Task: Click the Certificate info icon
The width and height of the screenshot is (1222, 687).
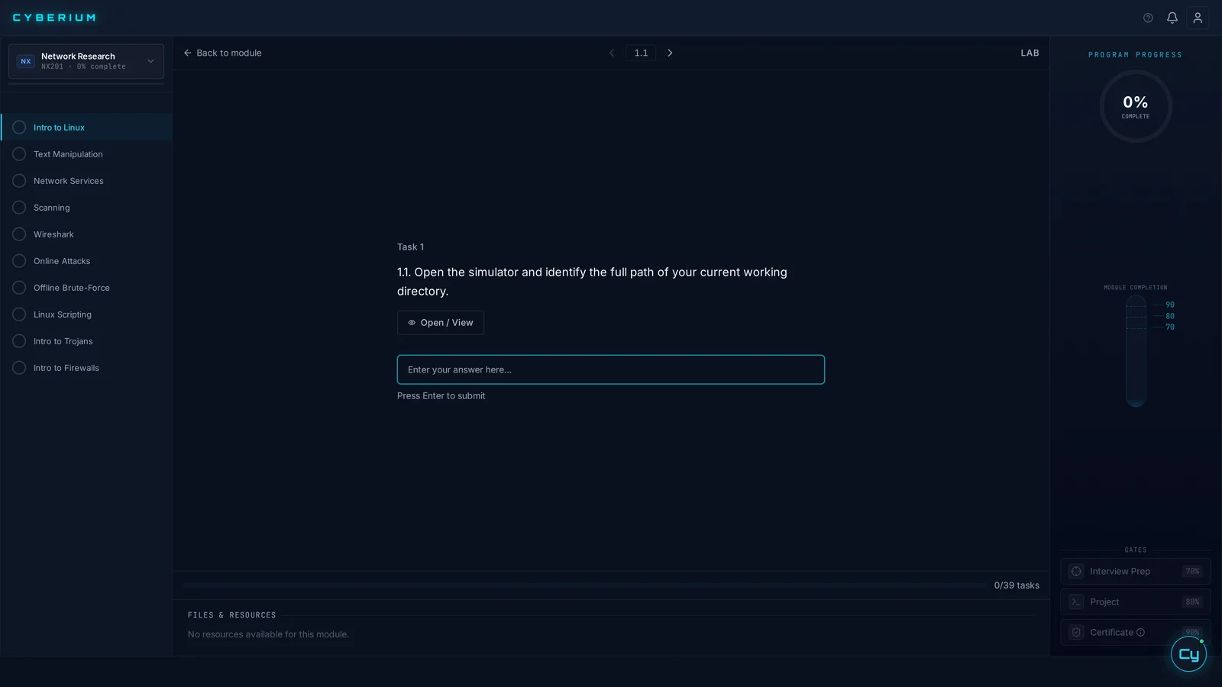Action: [1140, 632]
